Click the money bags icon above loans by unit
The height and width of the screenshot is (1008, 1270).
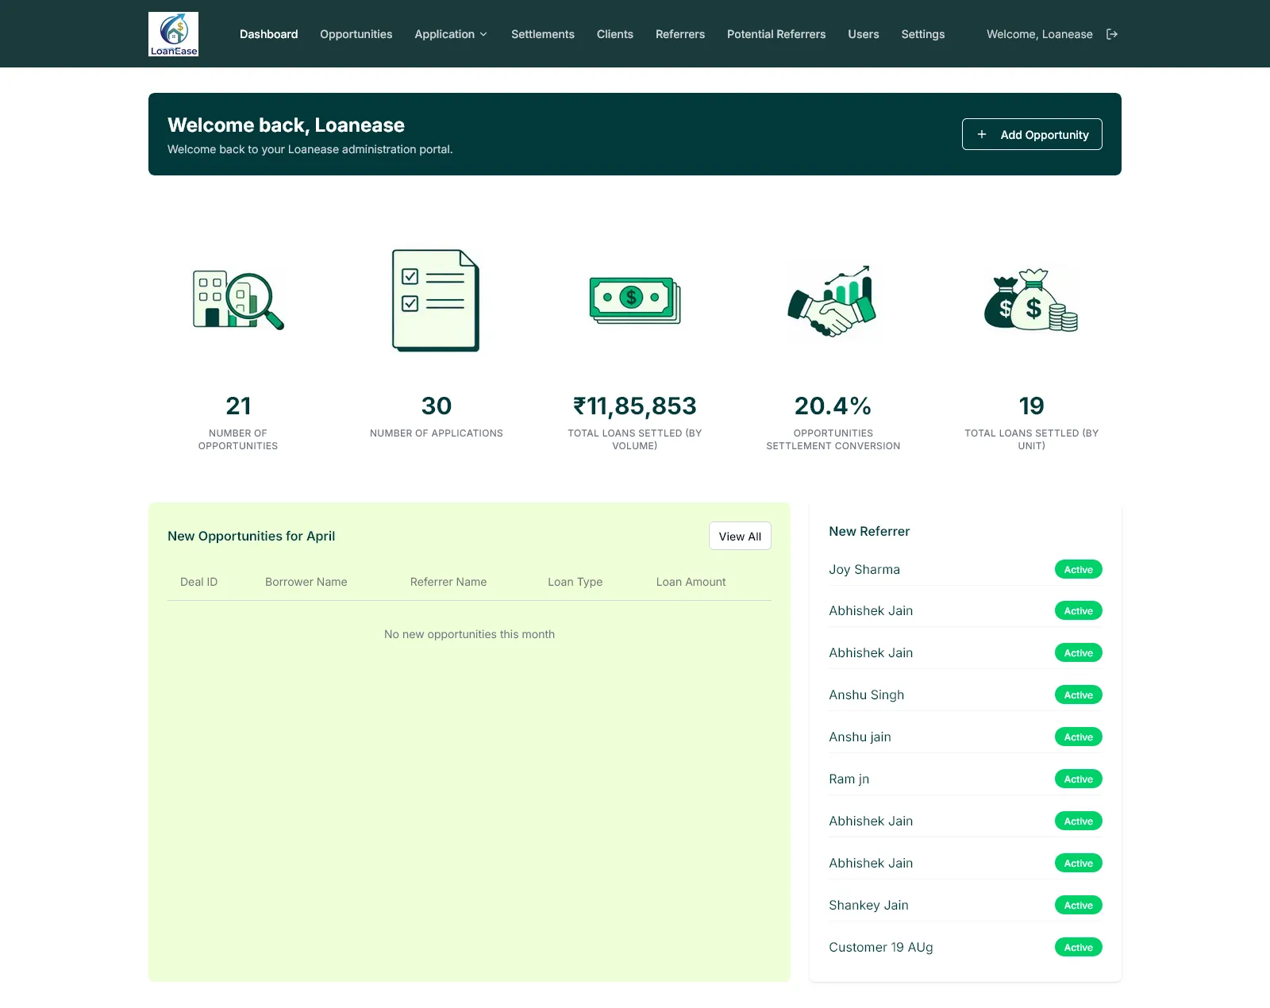pyautogui.click(x=1030, y=300)
